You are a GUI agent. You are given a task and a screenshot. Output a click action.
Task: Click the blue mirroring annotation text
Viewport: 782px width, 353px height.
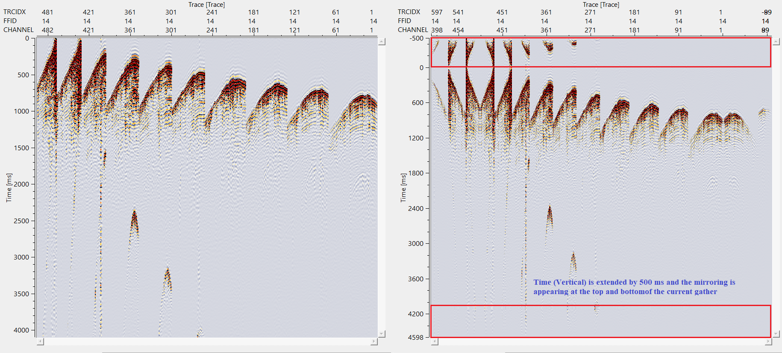(x=634, y=287)
